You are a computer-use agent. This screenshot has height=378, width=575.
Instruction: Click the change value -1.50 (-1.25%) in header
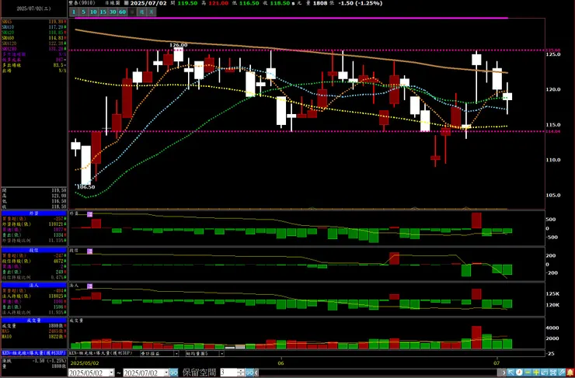pos(360,3)
